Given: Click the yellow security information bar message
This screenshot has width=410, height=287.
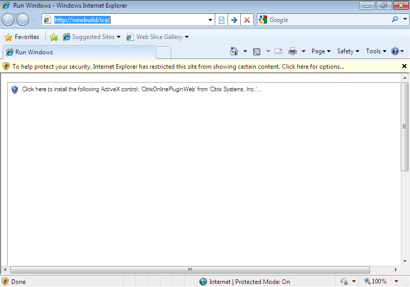Looking at the screenshot, I should click(x=178, y=67).
